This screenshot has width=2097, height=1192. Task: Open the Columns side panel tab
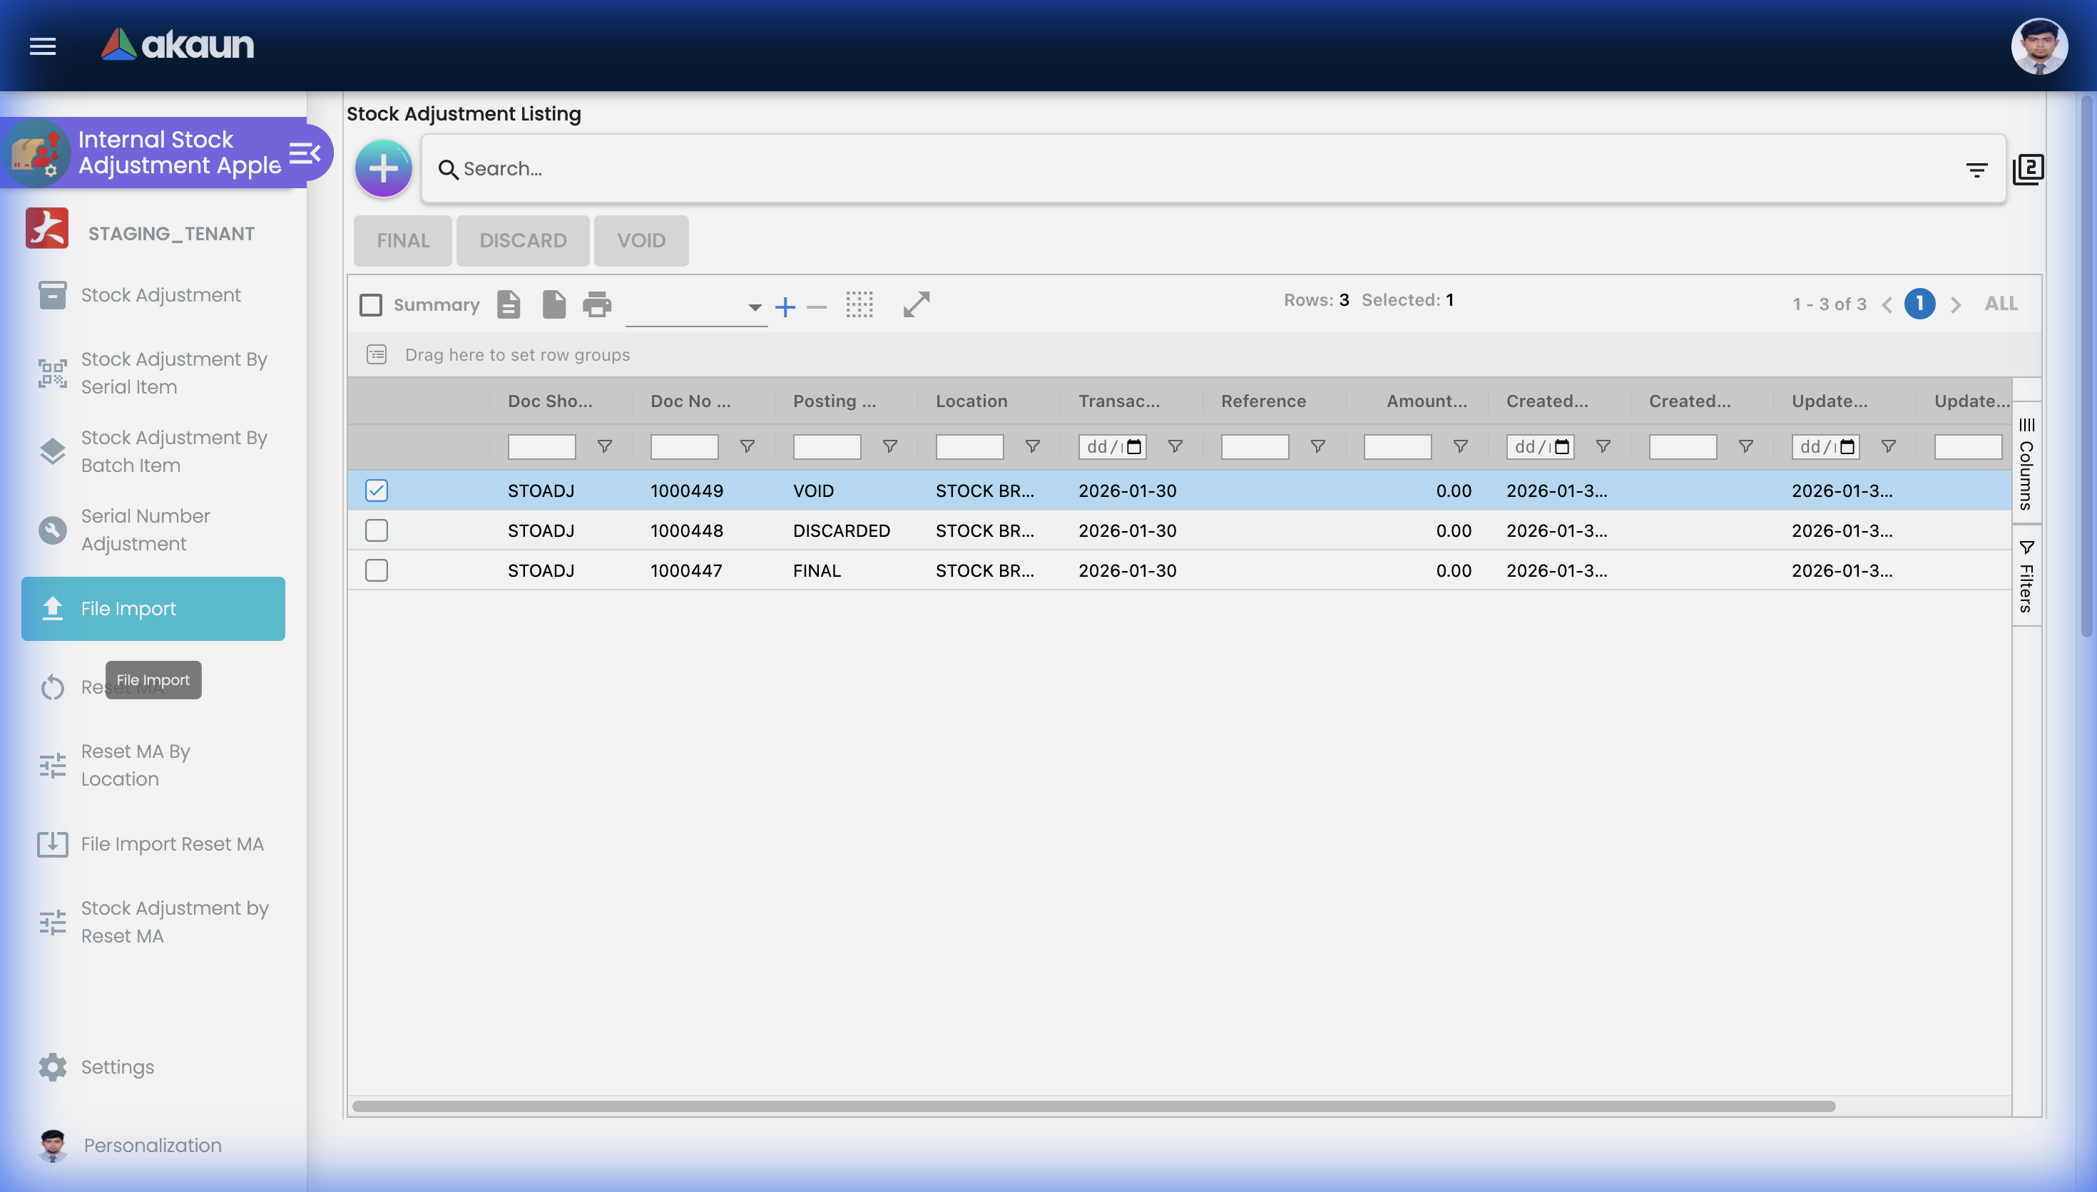(x=2026, y=463)
